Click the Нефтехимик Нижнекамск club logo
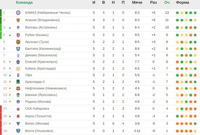 click(x=18, y=88)
